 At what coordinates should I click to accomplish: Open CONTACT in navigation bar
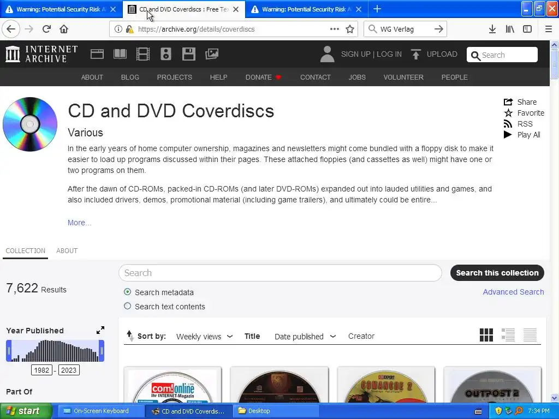pos(315,77)
